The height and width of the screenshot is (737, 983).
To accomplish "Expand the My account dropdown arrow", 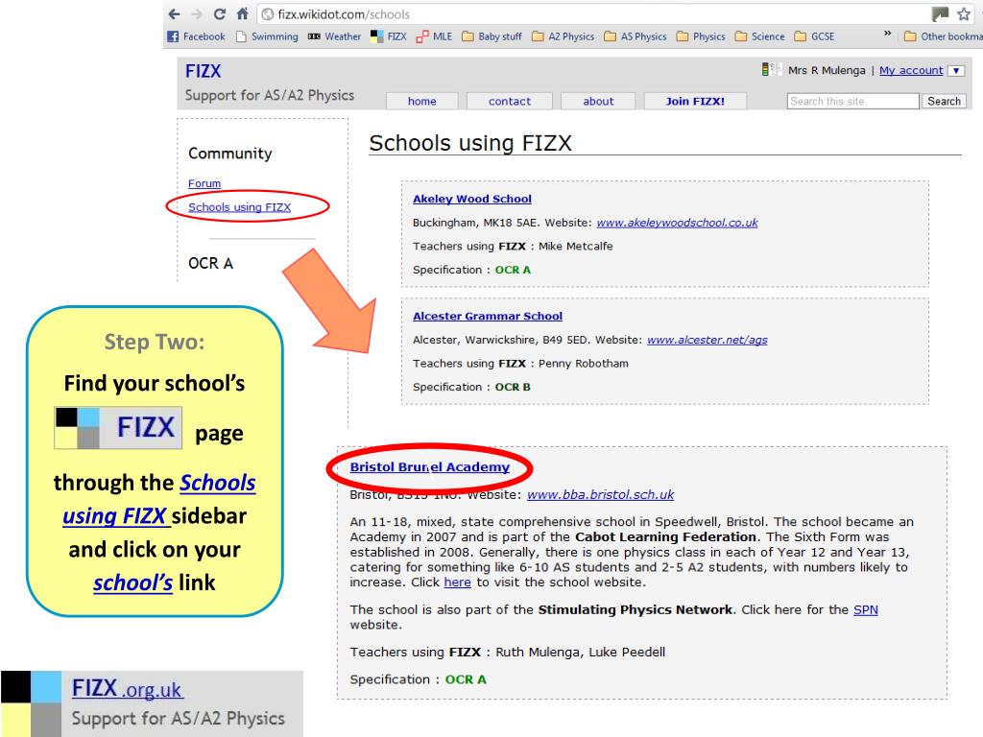I will point(956,70).
